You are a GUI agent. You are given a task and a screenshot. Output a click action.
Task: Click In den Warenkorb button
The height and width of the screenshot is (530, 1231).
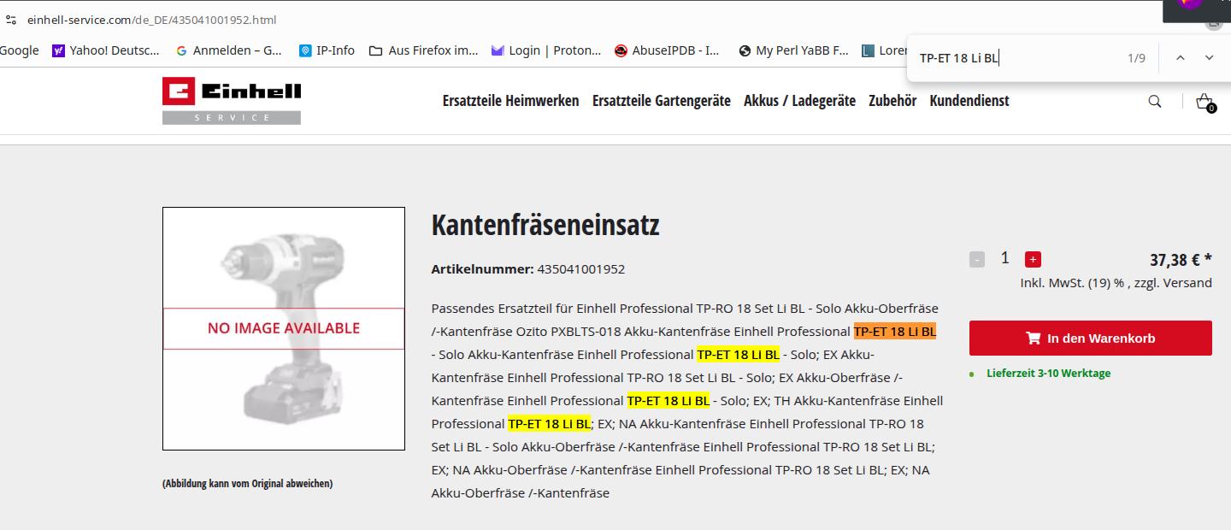click(1090, 339)
